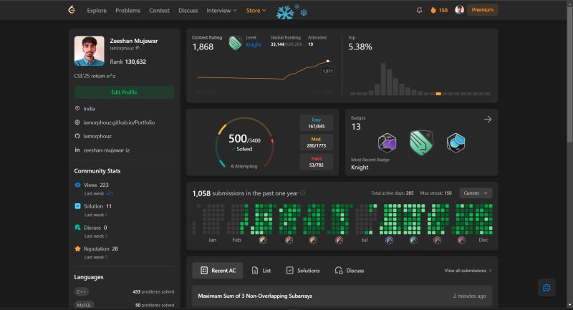Open the floating chat support button

[546, 288]
